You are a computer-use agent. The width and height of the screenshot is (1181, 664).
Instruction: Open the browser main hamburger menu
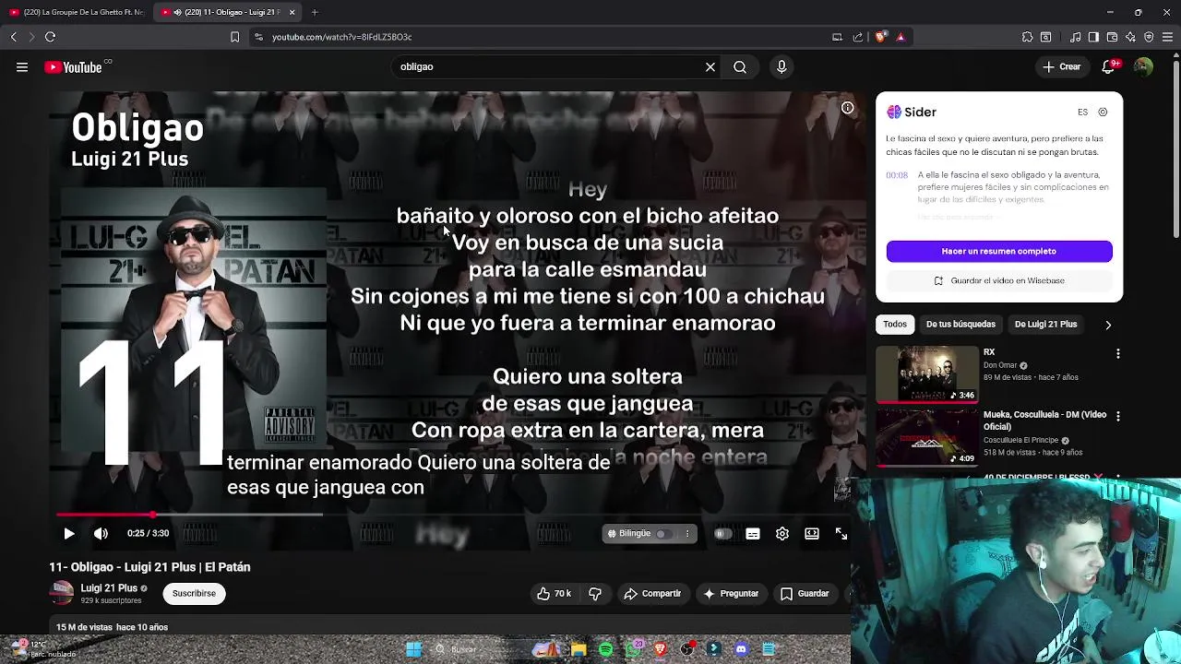(x=1168, y=37)
